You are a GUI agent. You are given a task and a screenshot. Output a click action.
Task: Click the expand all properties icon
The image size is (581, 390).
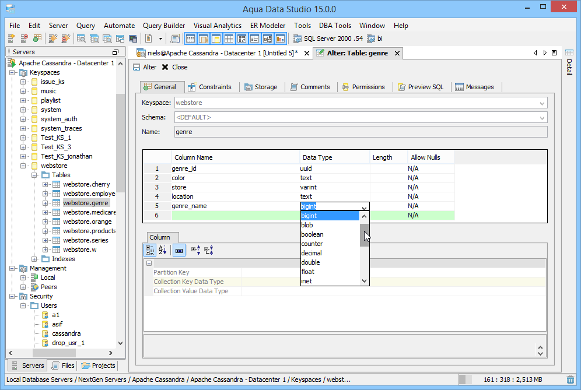pyautogui.click(x=196, y=250)
